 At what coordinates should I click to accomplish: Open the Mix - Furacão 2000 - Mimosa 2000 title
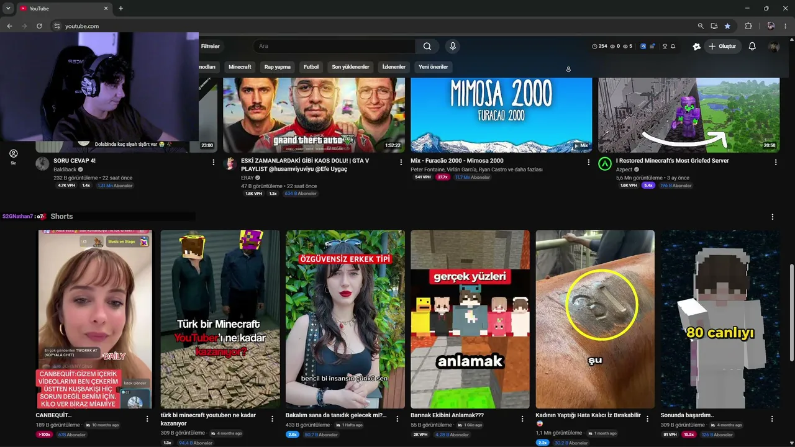[x=457, y=161]
